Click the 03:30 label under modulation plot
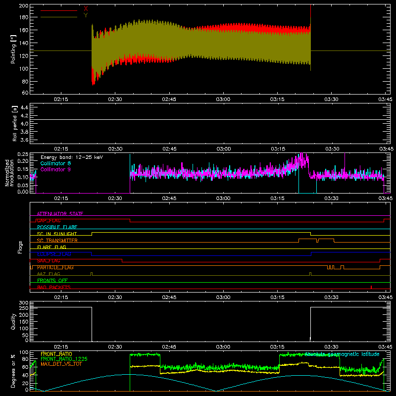 pos(331,198)
